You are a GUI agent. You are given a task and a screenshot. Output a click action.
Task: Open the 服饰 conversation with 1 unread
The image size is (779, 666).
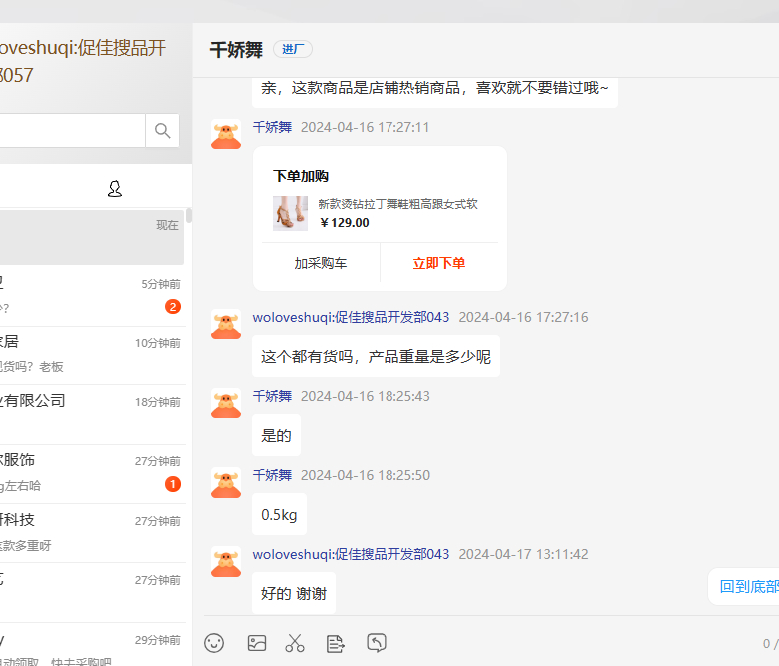point(90,472)
